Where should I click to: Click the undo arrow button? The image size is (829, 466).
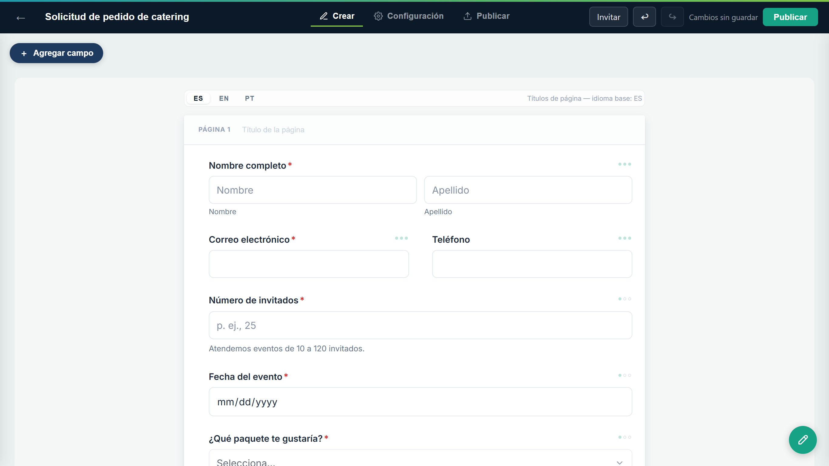pyautogui.click(x=644, y=17)
